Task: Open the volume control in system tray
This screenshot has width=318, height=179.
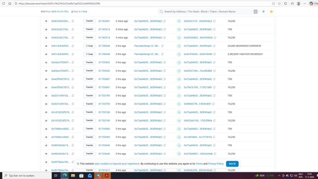Action: 296,176
